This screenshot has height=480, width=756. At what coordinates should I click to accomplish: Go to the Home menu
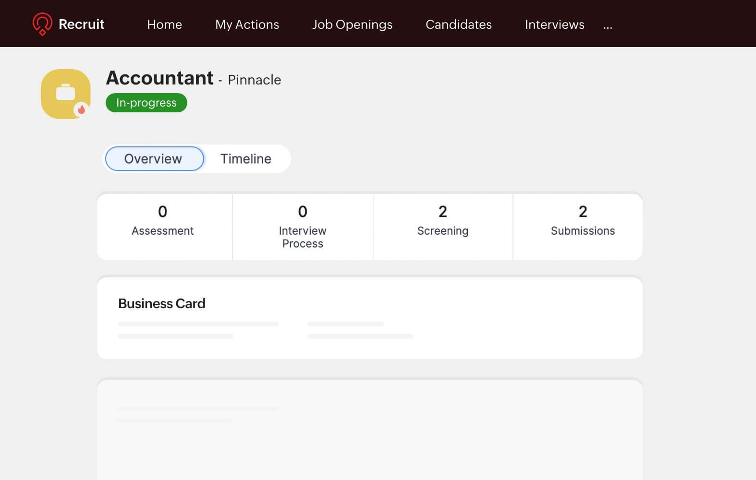point(164,24)
